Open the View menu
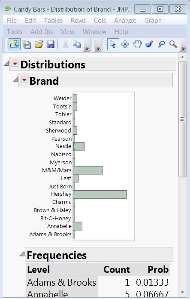Screen dimensions: 190x299 pos(68,32)
